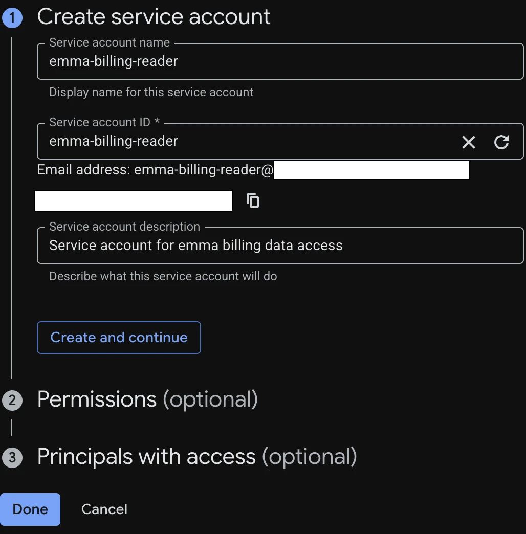Viewport: 526px width, 534px height.
Task: Cancel the service account creation
Action: tap(104, 509)
